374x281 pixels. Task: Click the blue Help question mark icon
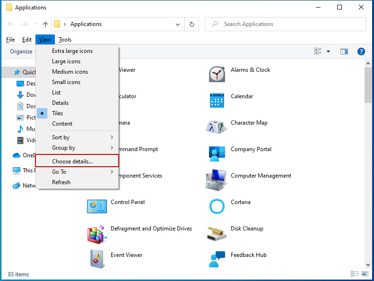click(x=361, y=51)
